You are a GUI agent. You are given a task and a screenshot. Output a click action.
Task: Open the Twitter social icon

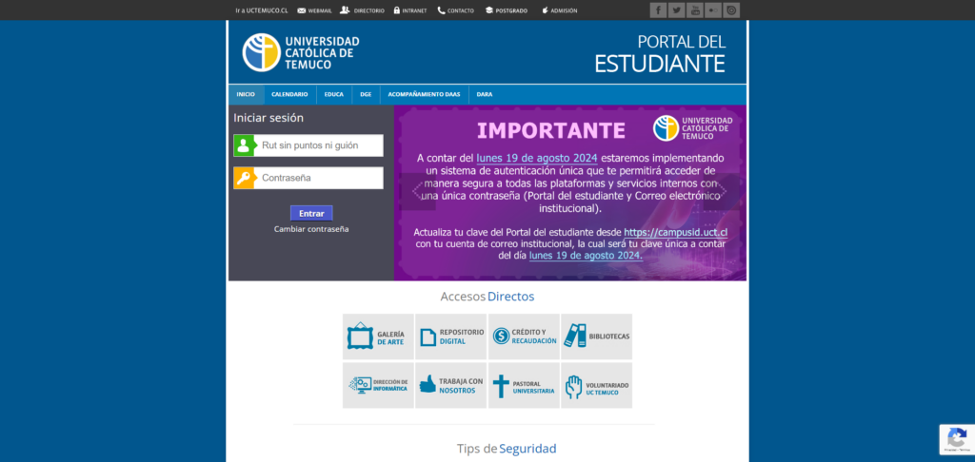(x=677, y=10)
